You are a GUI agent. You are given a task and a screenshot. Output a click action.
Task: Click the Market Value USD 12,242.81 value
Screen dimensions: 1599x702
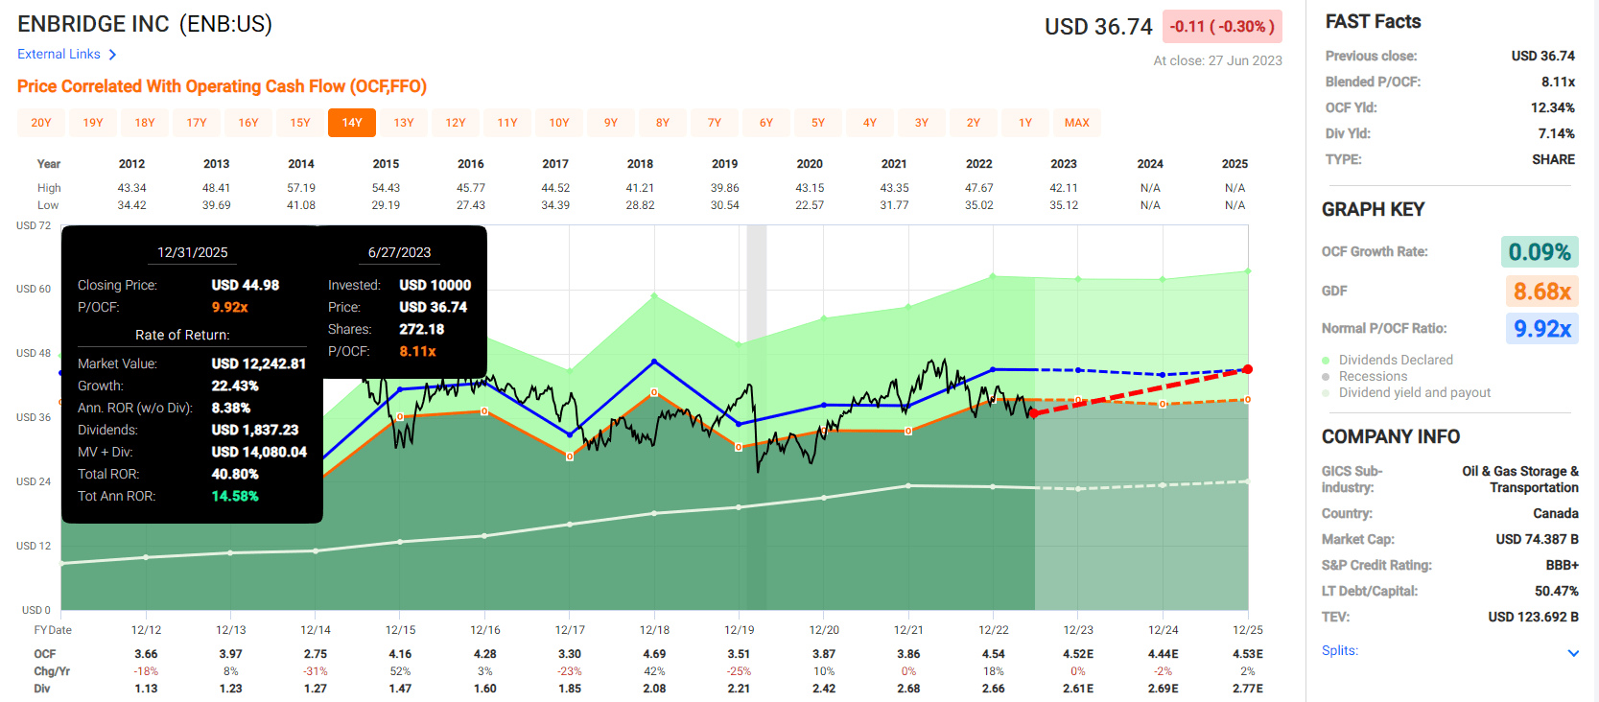click(259, 363)
